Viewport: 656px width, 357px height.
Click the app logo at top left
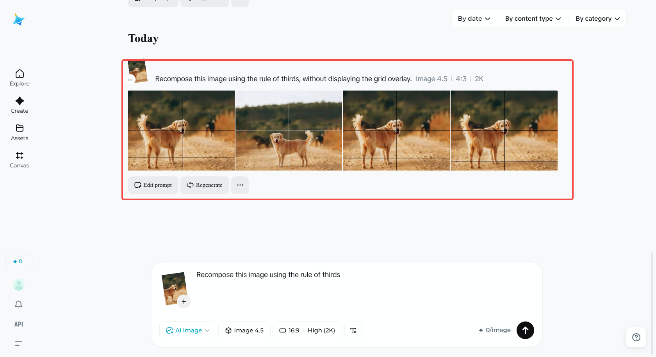click(x=18, y=20)
